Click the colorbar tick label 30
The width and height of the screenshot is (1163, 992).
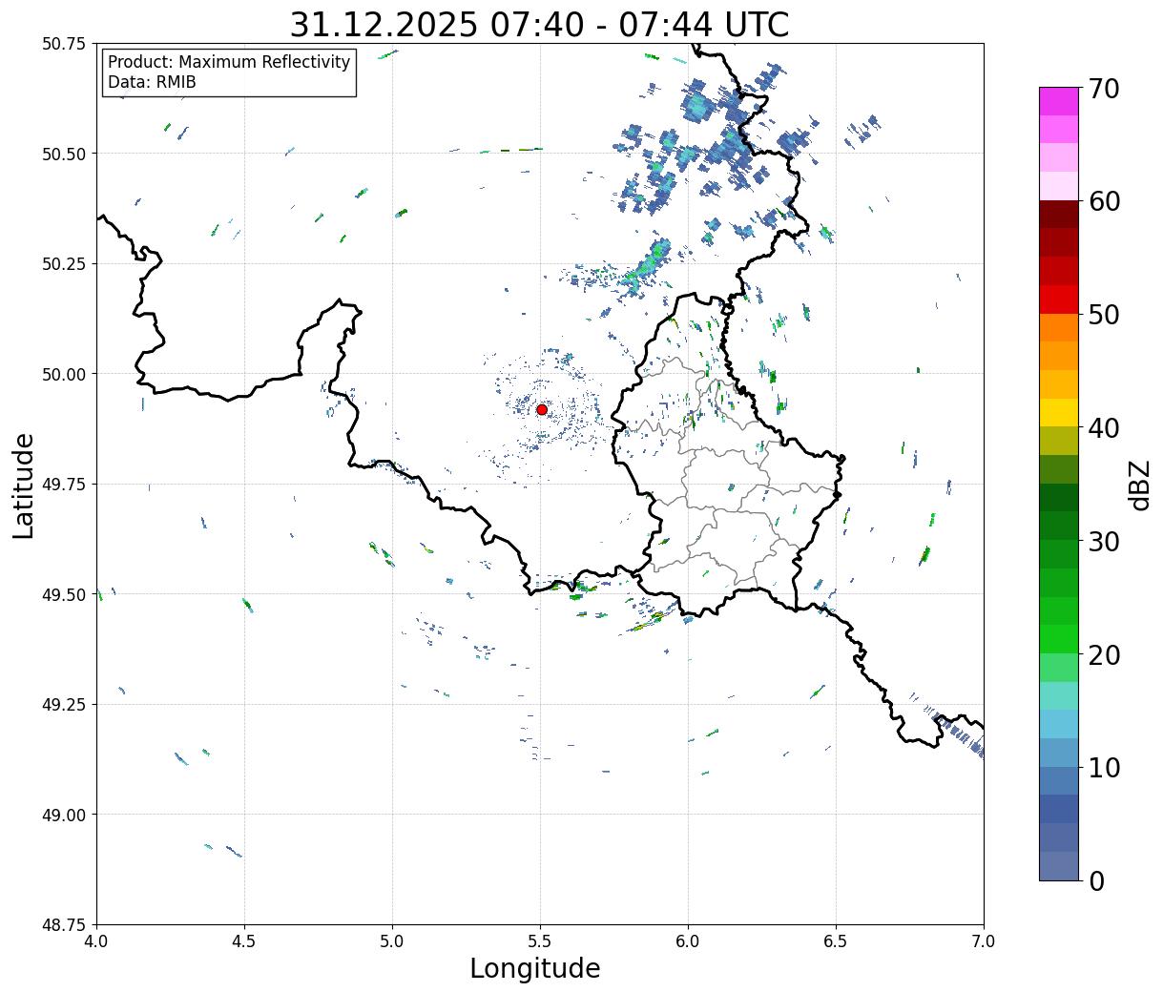1103,541
